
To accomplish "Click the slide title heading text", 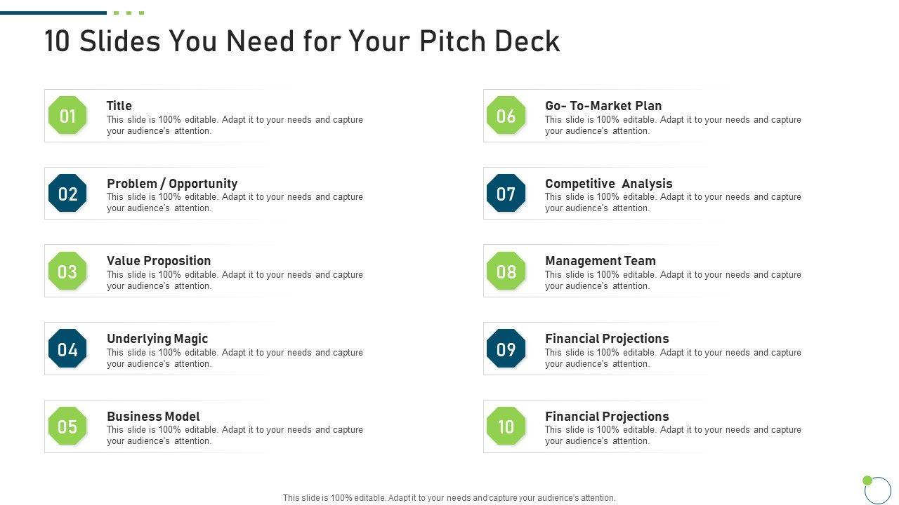I will click(302, 42).
